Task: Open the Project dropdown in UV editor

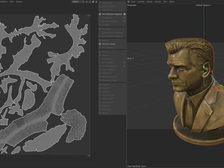Action: tap(78, 2)
